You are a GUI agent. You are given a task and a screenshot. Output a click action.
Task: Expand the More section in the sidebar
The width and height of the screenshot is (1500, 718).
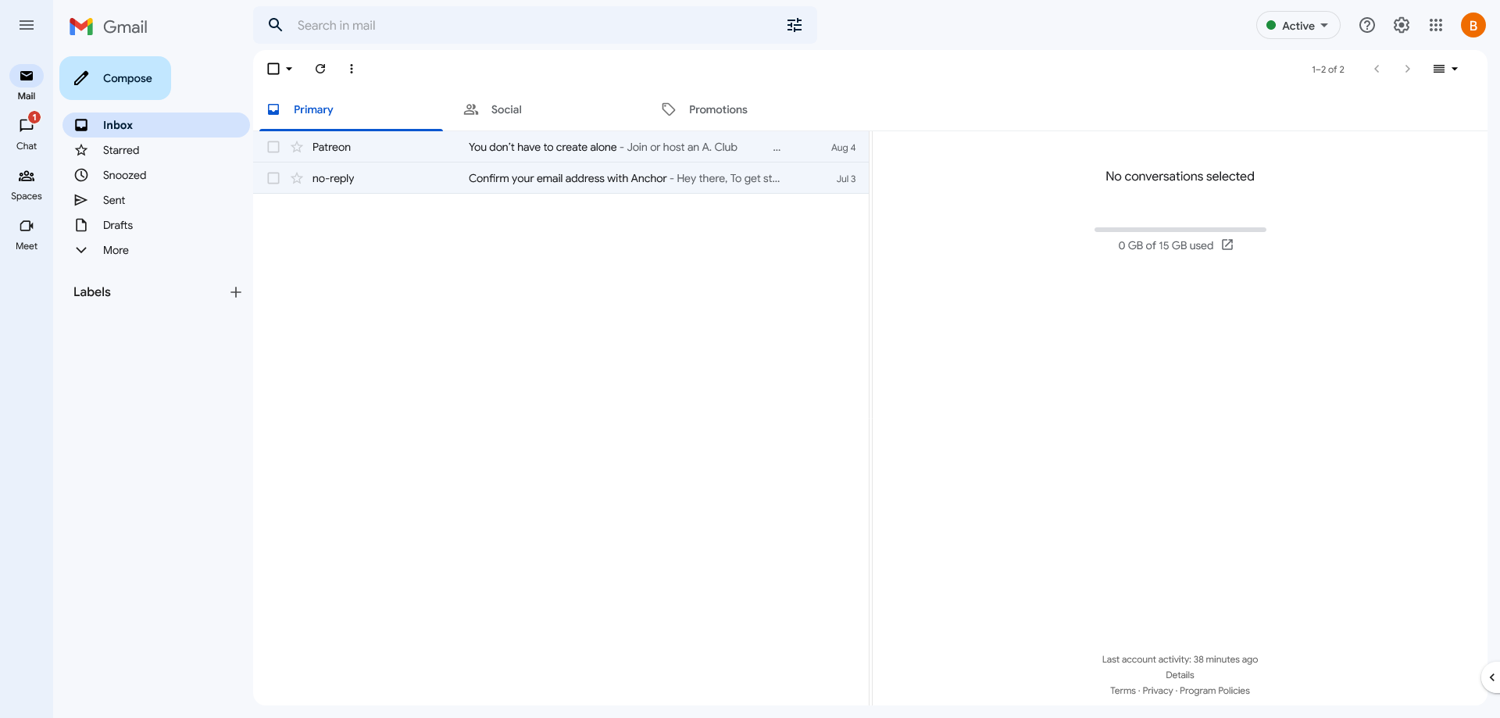(x=115, y=250)
